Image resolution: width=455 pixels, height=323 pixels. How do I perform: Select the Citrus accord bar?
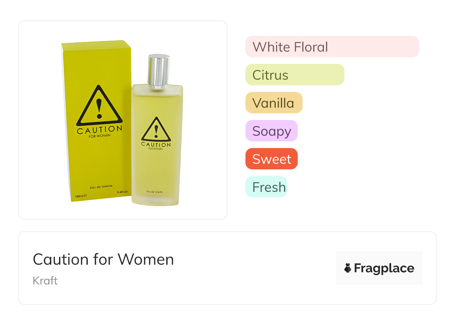295,75
